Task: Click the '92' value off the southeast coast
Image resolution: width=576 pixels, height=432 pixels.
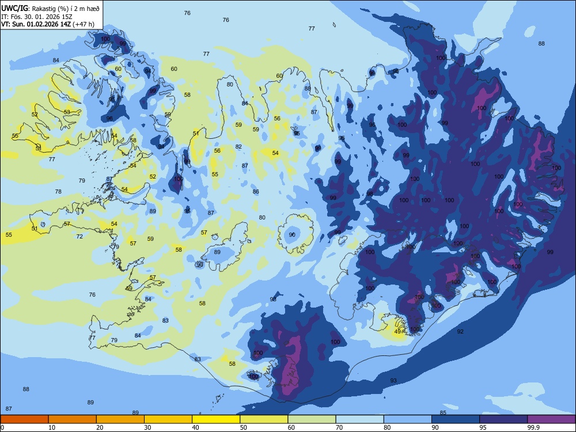Action: 460,331
